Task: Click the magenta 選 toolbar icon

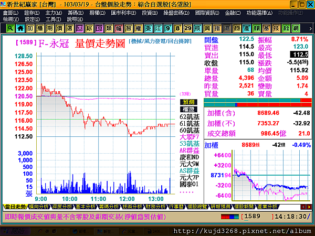Action: tap(79, 28)
